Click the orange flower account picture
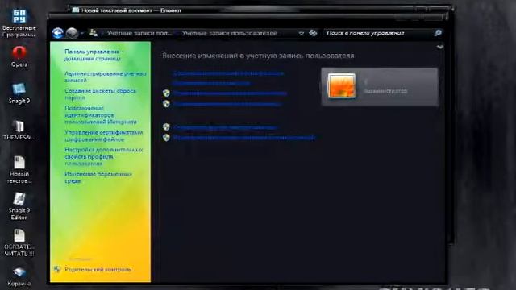The image size is (516, 290). coord(342,86)
